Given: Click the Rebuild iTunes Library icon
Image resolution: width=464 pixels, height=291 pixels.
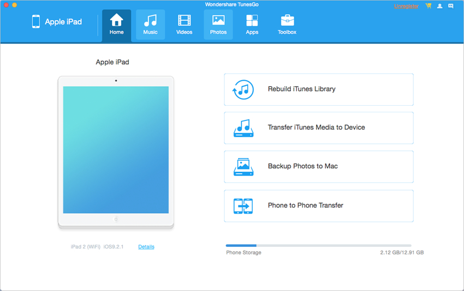Looking at the screenshot, I should (243, 89).
